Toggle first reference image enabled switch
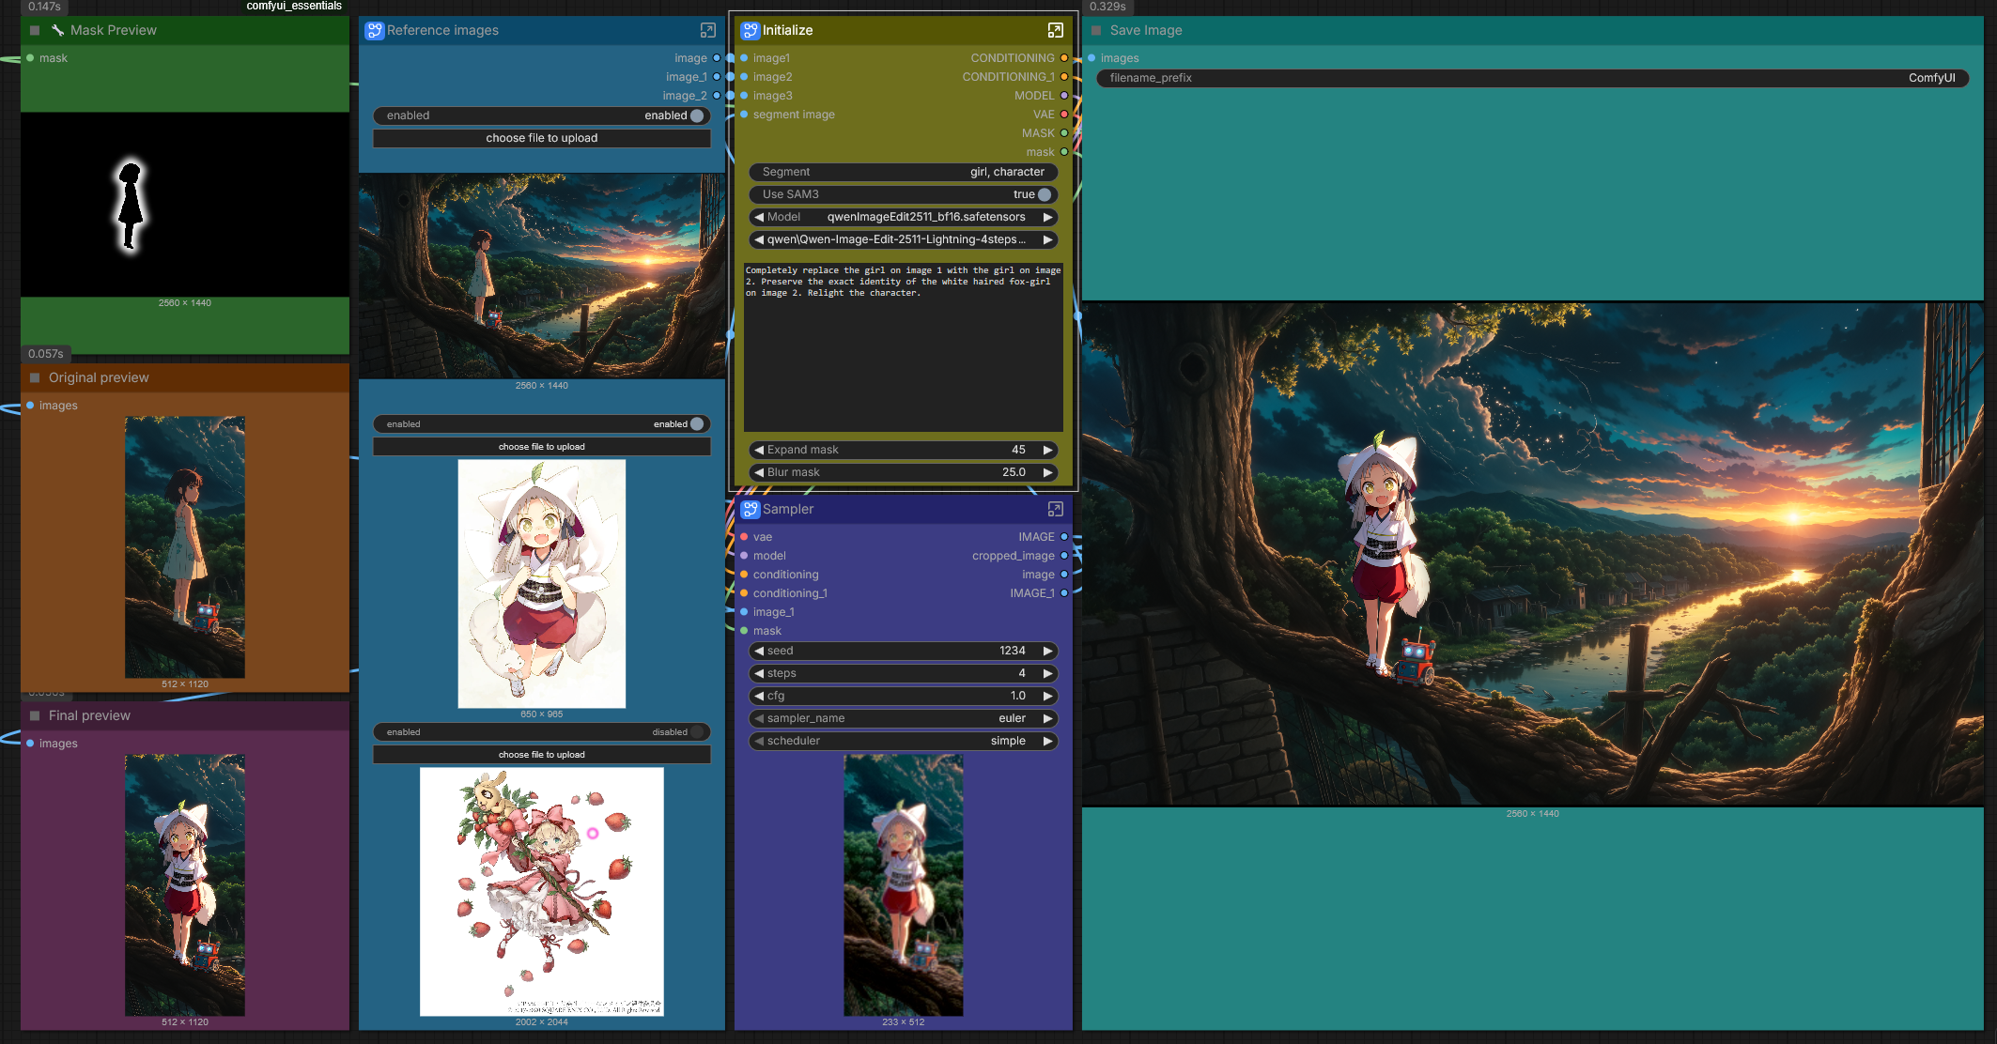This screenshot has width=1997, height=1044. coord(696,115)
